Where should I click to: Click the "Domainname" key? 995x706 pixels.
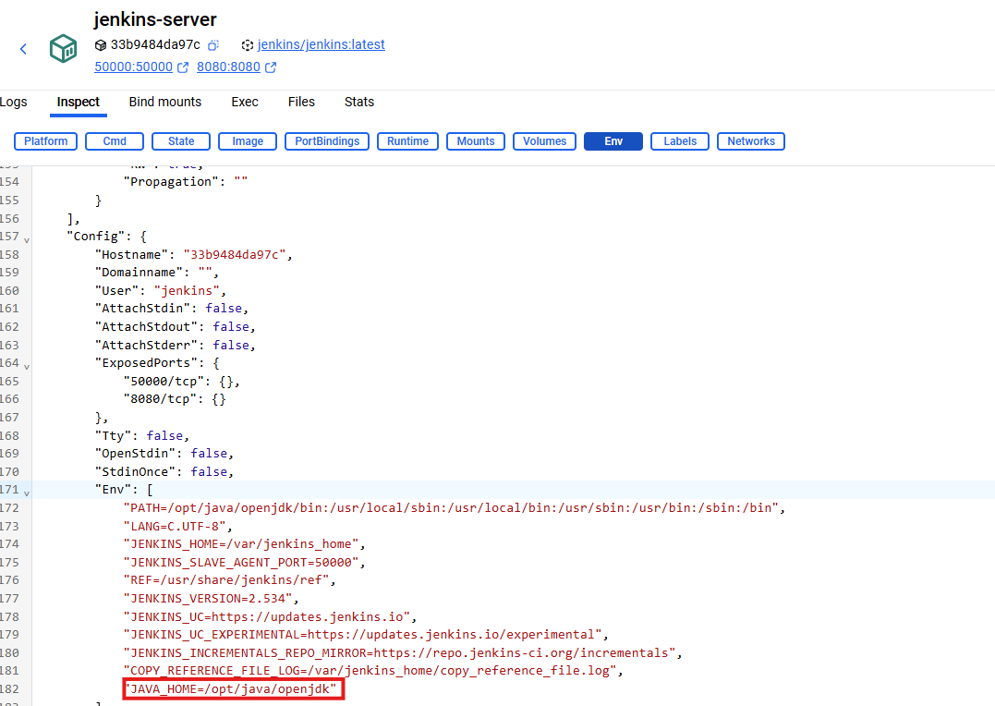(141, 273)
